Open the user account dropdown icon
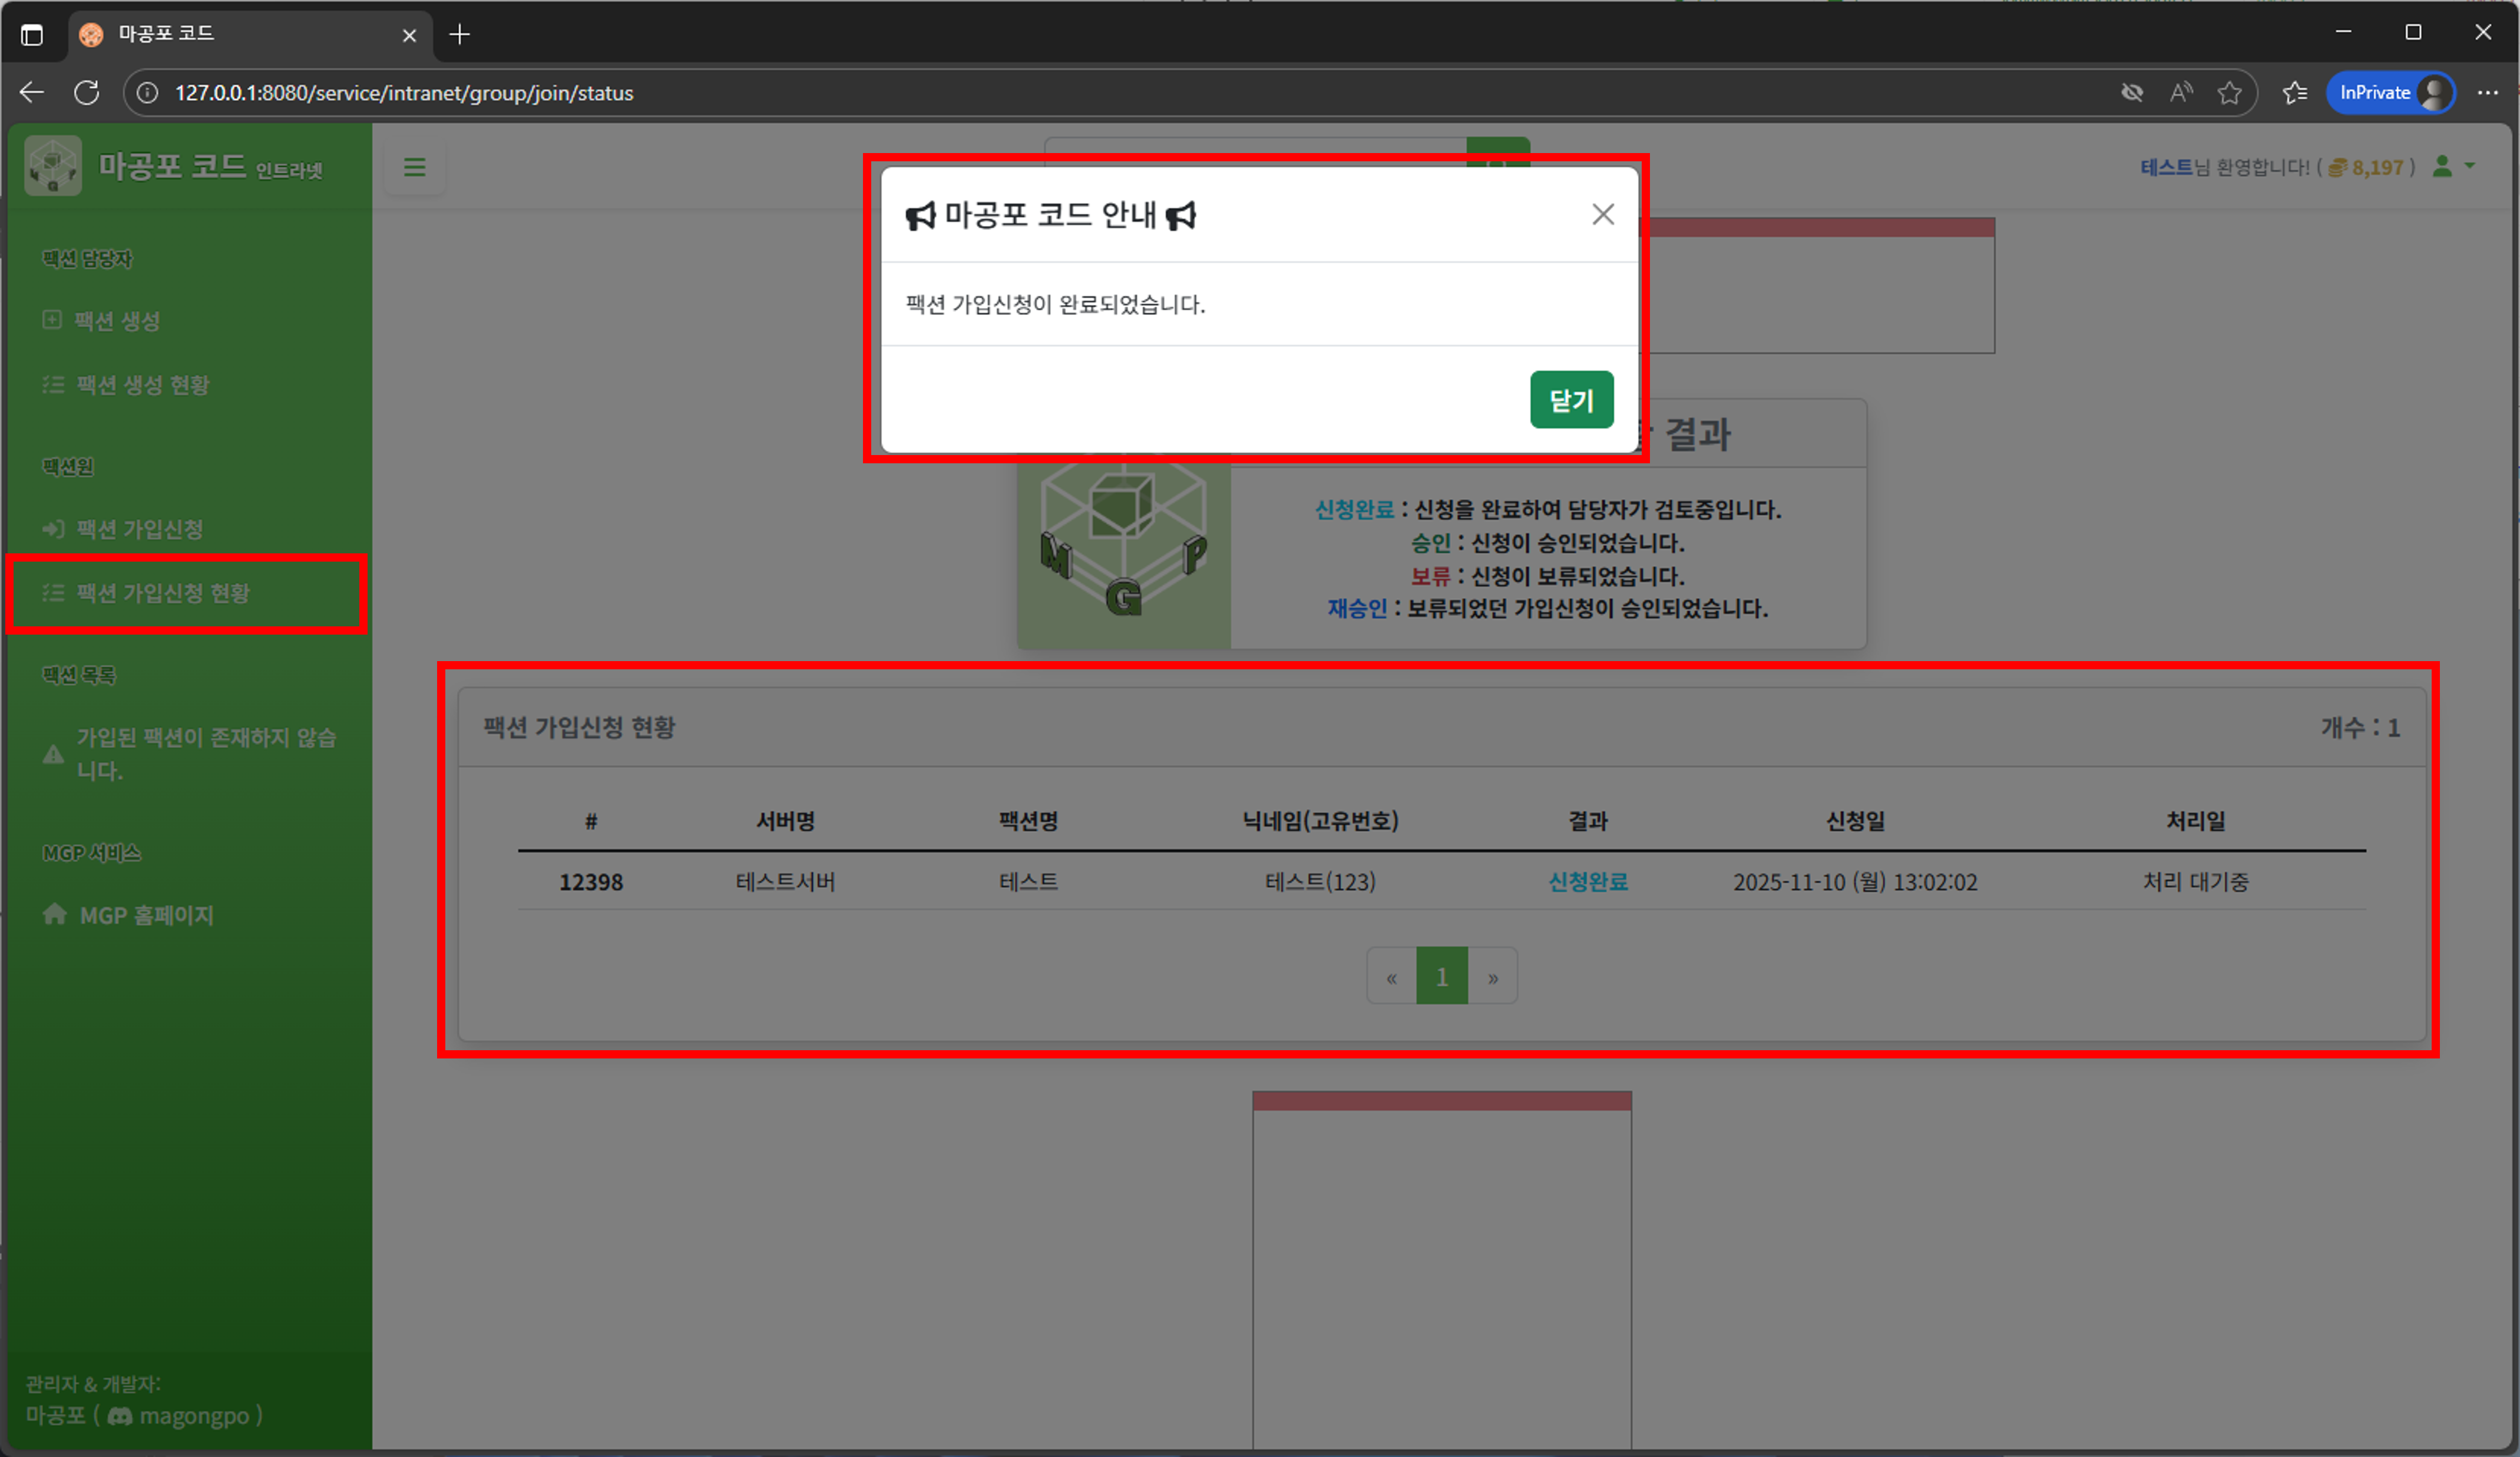Screen dimensions: 2520x1457 point(2452,167)
